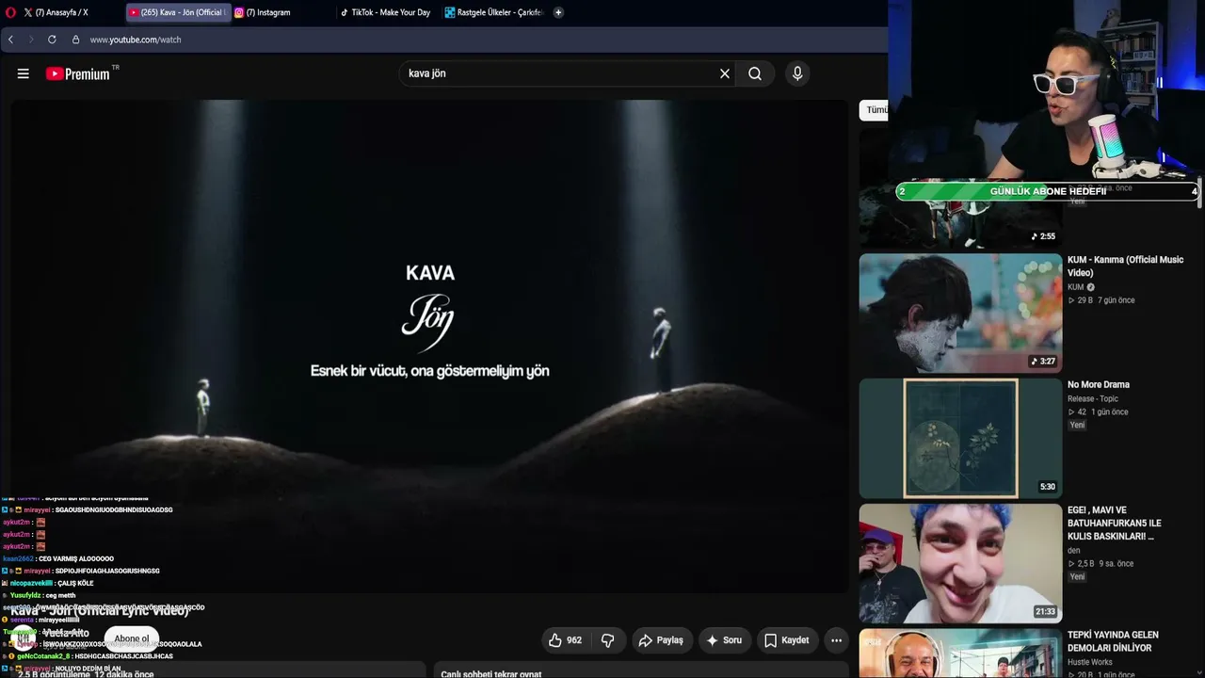Click the view count and upload time text
Viewport: 1205px width, 678px height.
click(x=86, y=674)
